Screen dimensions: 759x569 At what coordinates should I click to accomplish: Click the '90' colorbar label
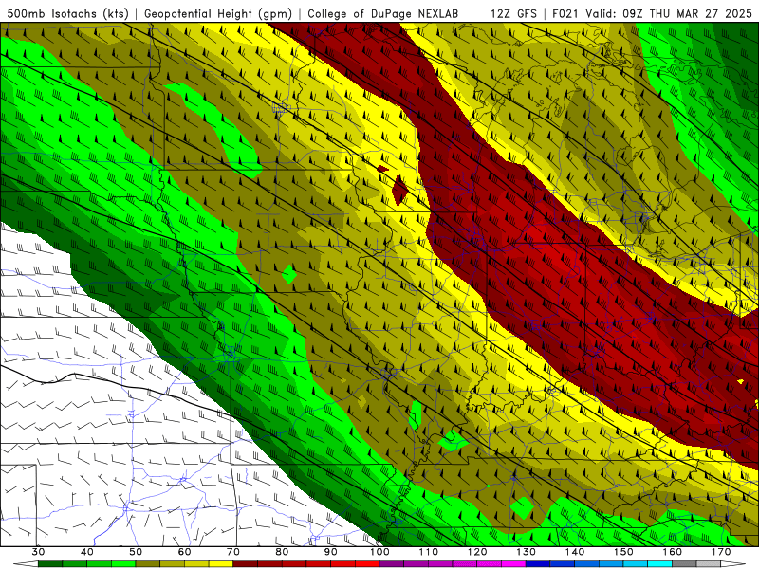click(330, 552)
